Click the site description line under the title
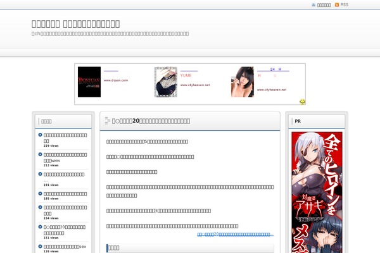 coord(110,34)
